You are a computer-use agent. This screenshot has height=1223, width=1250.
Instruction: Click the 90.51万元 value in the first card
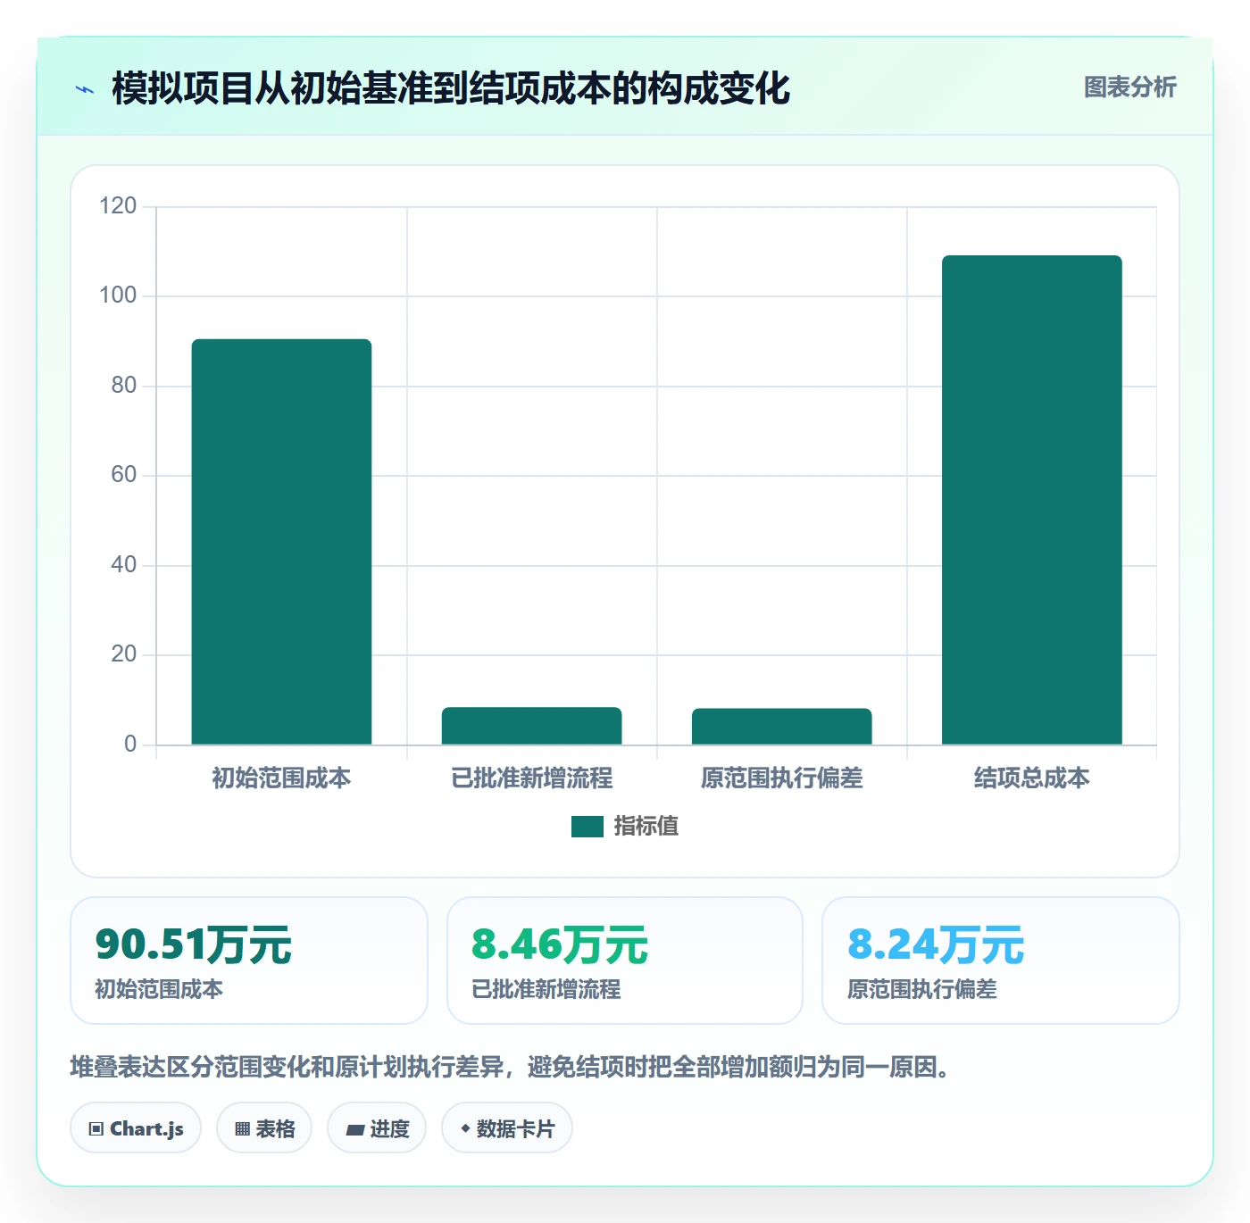pyautogui.click(x=194, y=944)
